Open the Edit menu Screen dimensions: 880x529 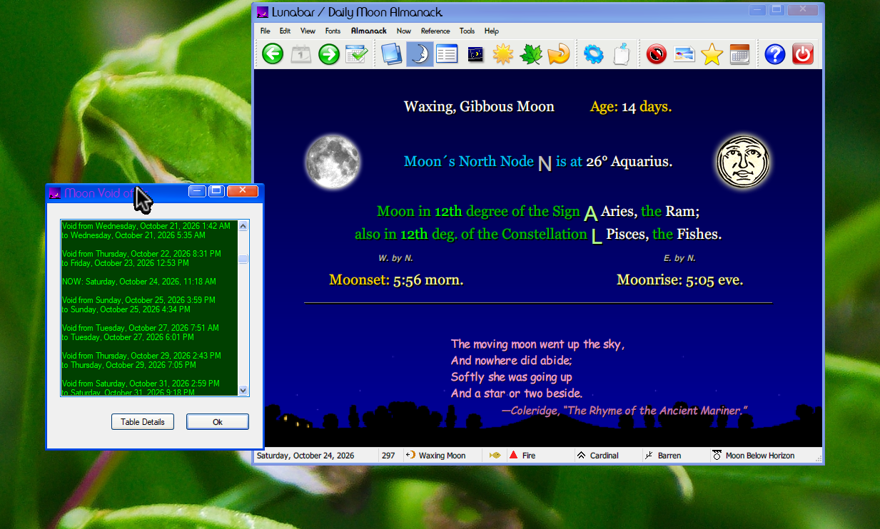285,31
